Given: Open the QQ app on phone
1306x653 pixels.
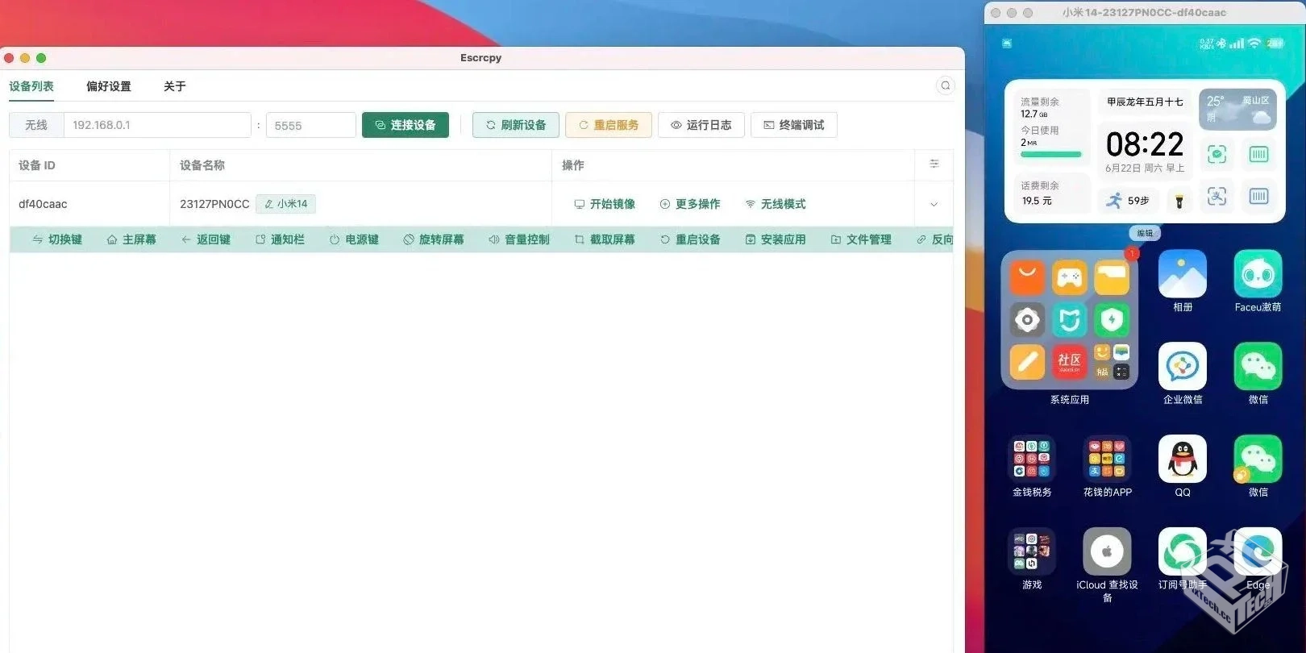Looking at the screenshot, I should tap(1183, 460).
